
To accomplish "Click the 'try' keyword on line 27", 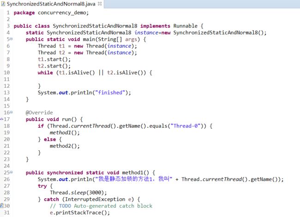I will 42,186.
